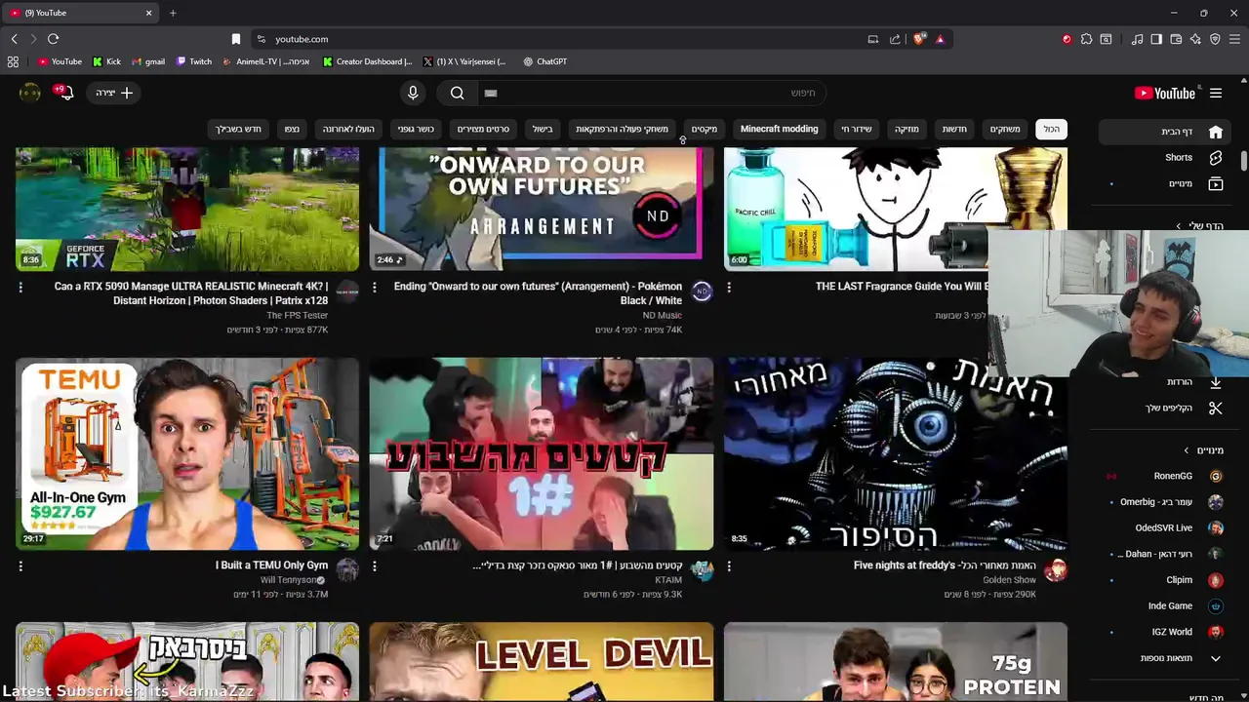Toggle the on-screen keyboard icon in search
1249x702 pixels.
(x=491, y=93)
